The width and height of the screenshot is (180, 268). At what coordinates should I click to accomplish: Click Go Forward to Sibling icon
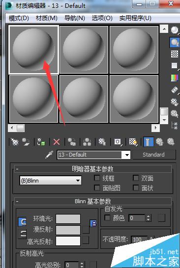(x=171, y=142)
